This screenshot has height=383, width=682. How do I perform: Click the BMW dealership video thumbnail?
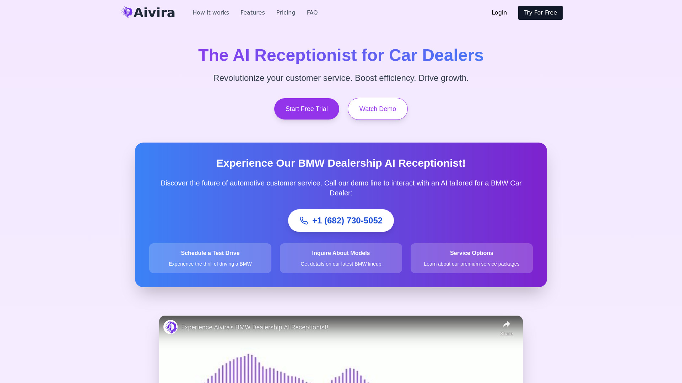coord(341,349)
